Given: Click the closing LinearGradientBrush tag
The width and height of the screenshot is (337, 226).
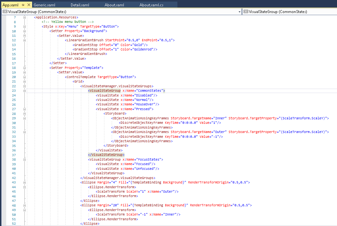Looking at the screenshot, I should tap(86, 54).
